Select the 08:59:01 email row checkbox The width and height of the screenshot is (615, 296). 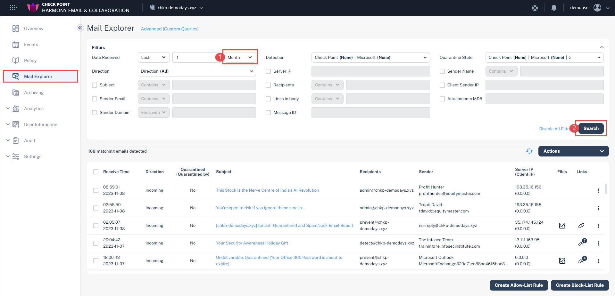click(x=96, y=190)
